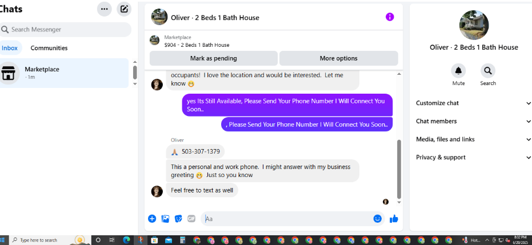Send a thumbs-up like
The image size is (532, 245).
tap(394, 219)
